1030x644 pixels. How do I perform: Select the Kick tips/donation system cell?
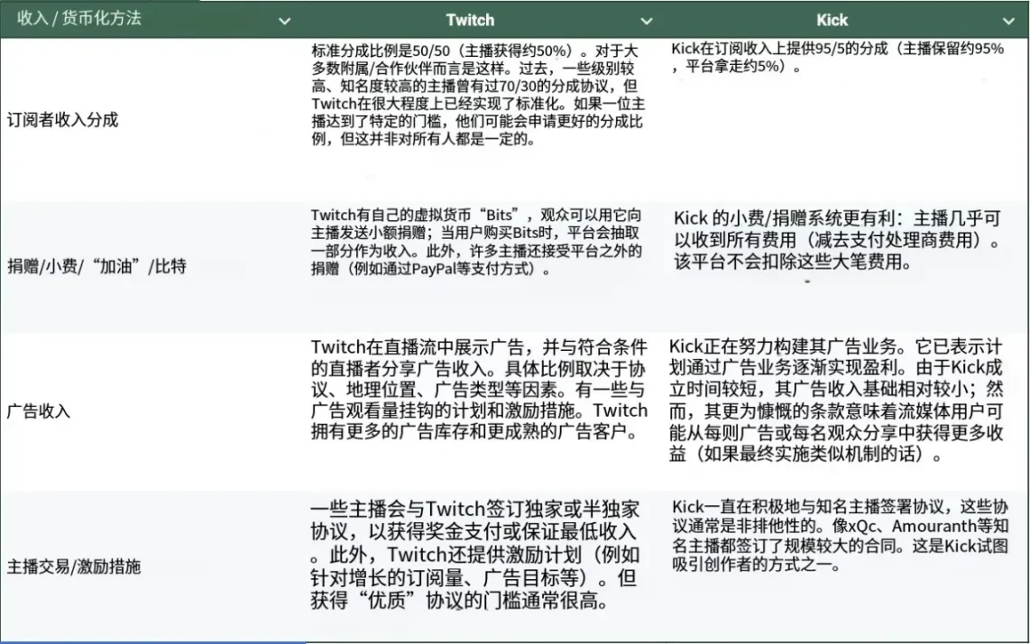[839, 241]
